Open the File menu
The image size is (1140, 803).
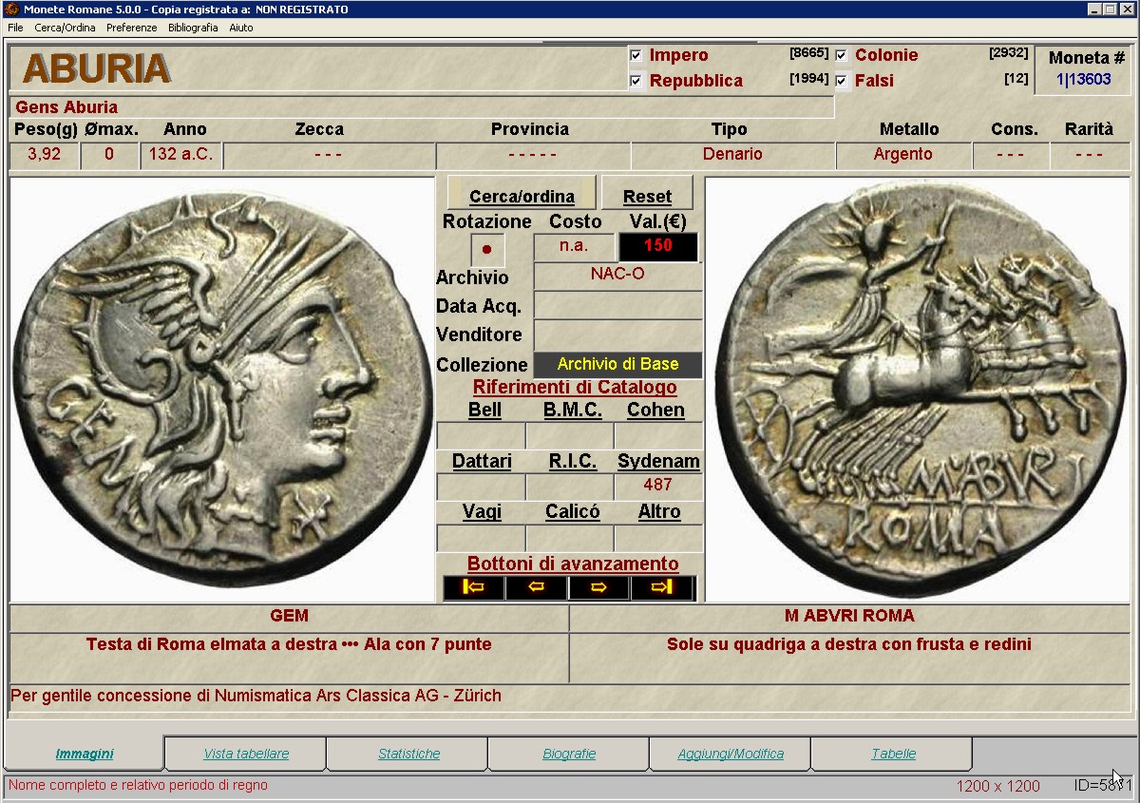[x=15, y=28]
